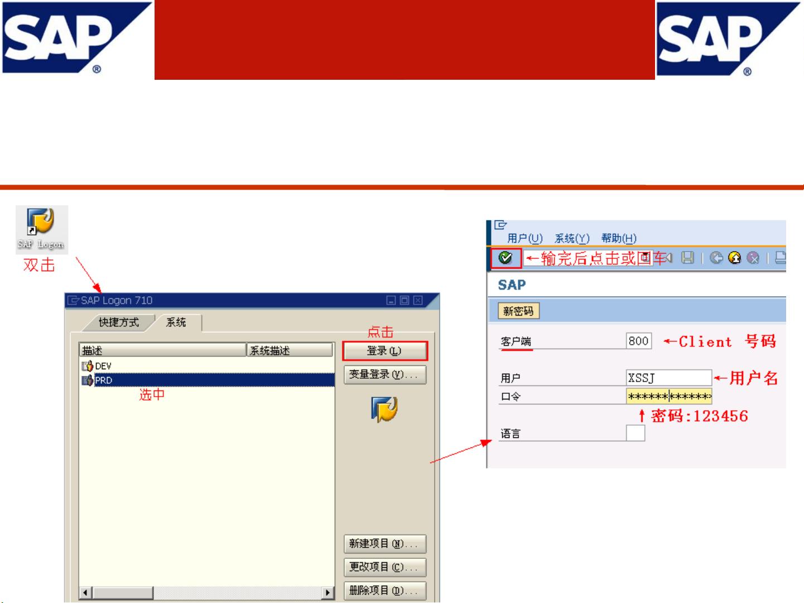The image size is (804, 603).
Task: Click the DEV system entry icon
Action: click(88, 366)
